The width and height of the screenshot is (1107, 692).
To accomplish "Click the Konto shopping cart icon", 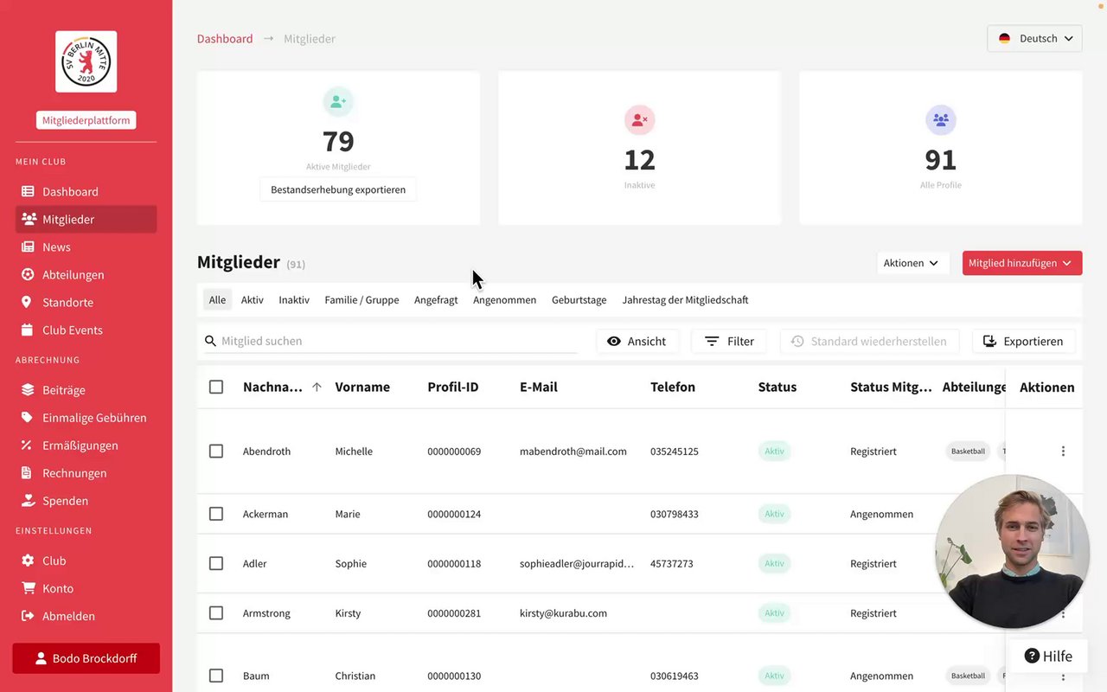I will click(28, 588).
